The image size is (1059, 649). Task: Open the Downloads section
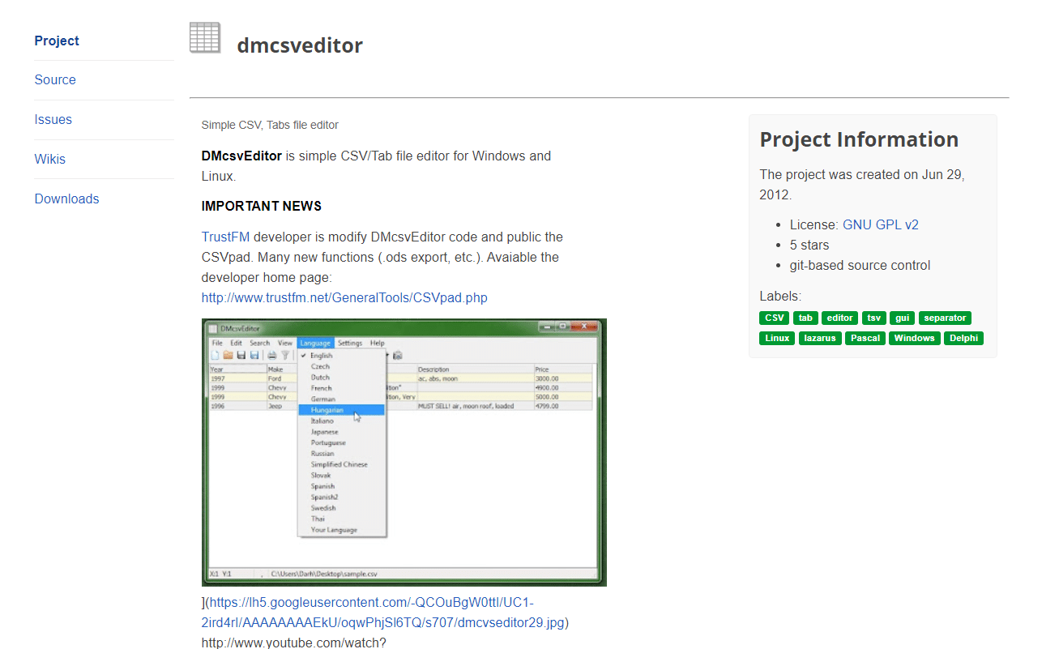point(66,199)
